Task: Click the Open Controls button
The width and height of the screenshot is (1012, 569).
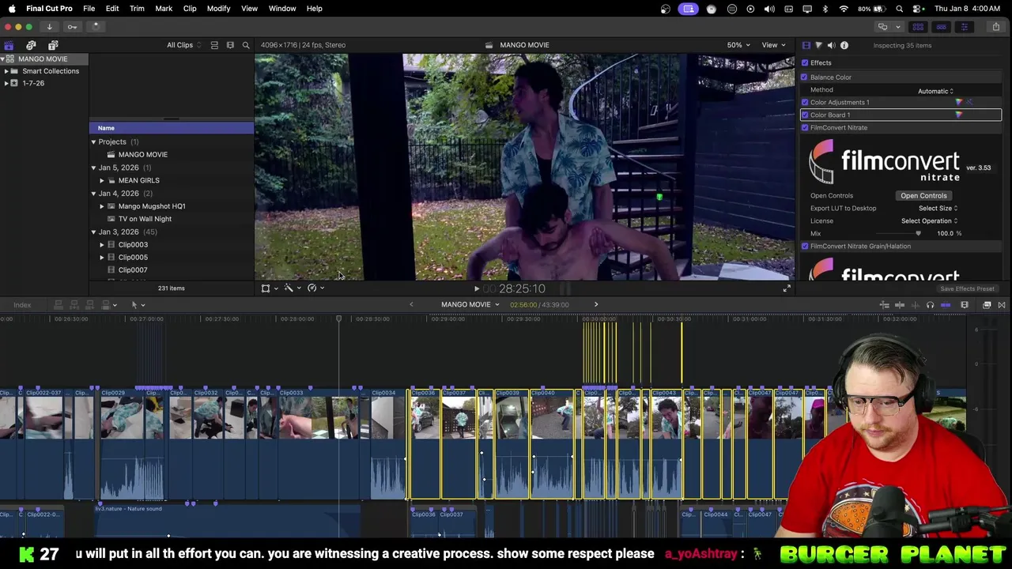Action: point(923,195)
